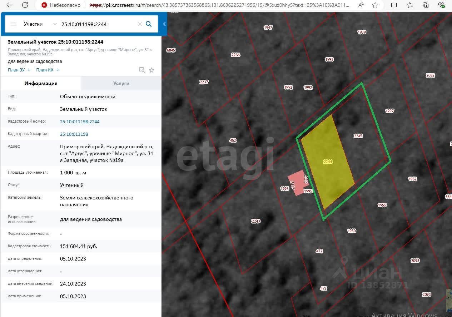
Task: Click parcel label 1993 on the map
Action: pyautogui.click(x=329, y=59)
